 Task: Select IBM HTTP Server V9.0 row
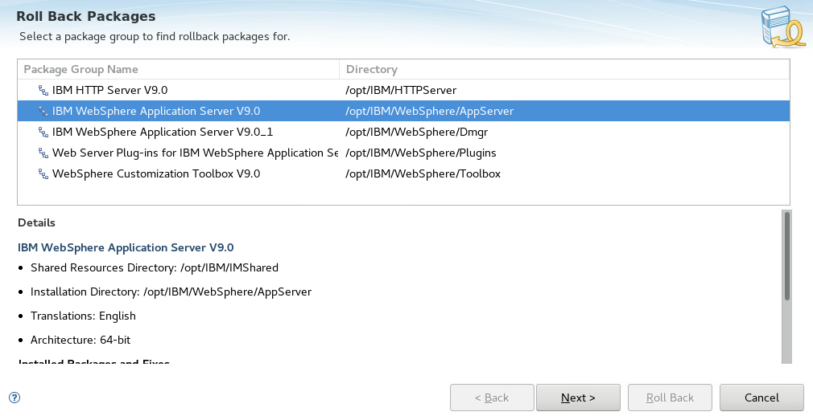click(403, 90)
